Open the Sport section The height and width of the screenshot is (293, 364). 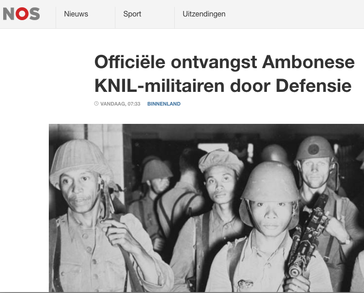point(132,14)
